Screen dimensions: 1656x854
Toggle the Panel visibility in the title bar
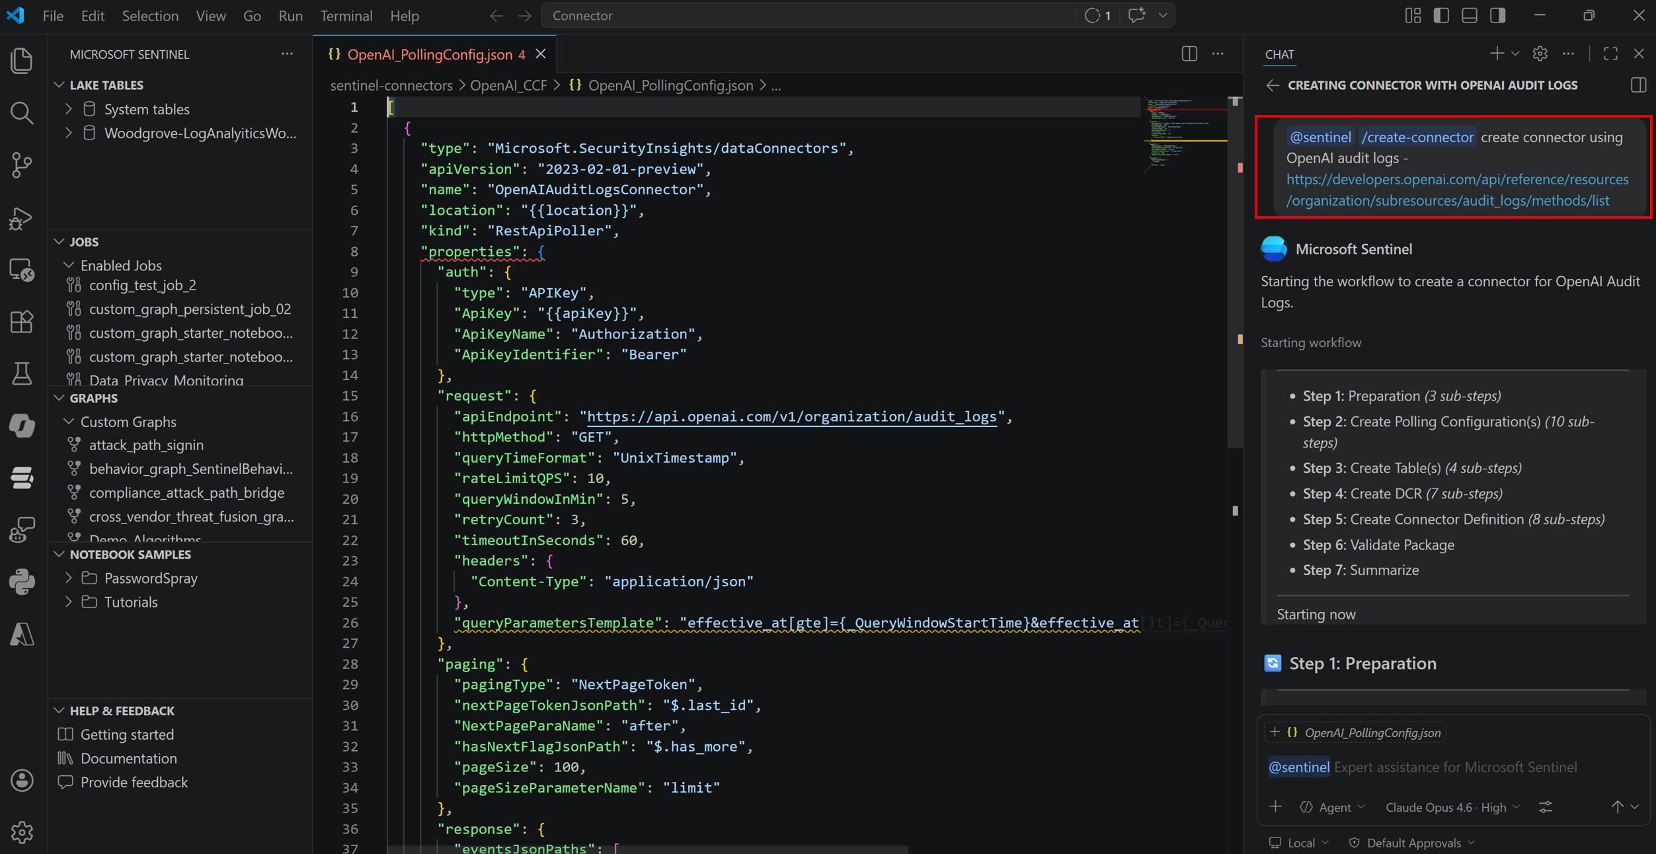(1469, 15)
